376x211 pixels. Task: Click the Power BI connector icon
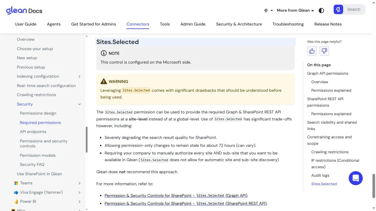click(x=16, y=202)
